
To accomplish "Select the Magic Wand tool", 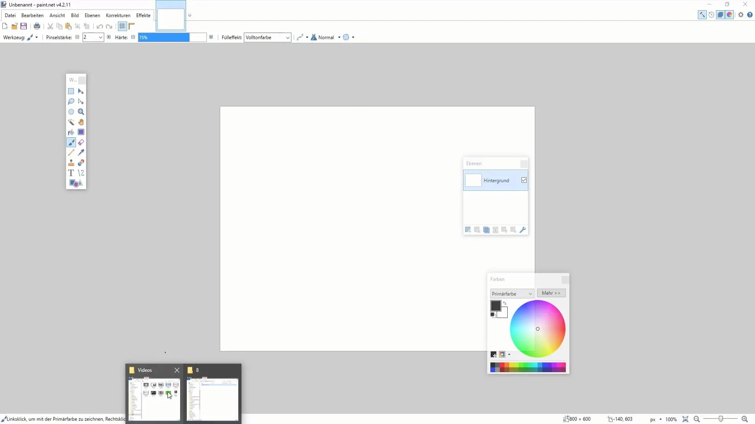I will point(71,122).
